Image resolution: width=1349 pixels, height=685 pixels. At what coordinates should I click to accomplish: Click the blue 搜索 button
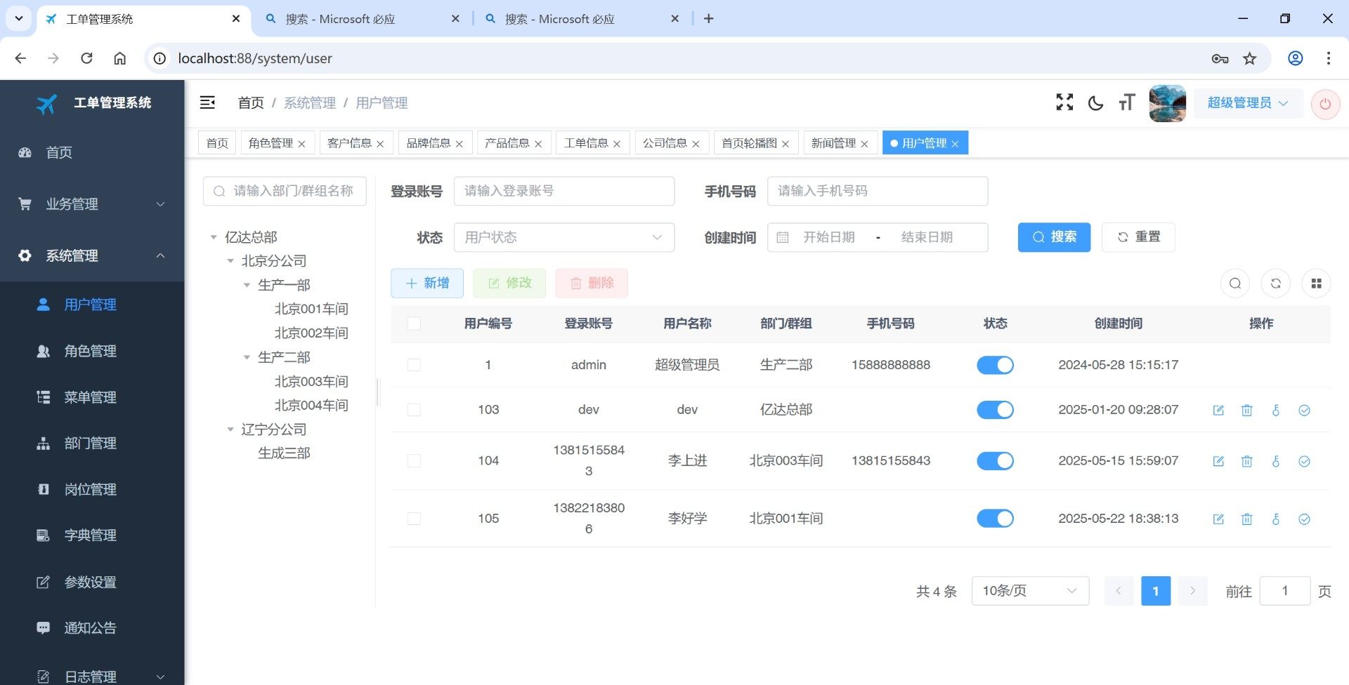pyautogui.click(x=1053, y=237)
